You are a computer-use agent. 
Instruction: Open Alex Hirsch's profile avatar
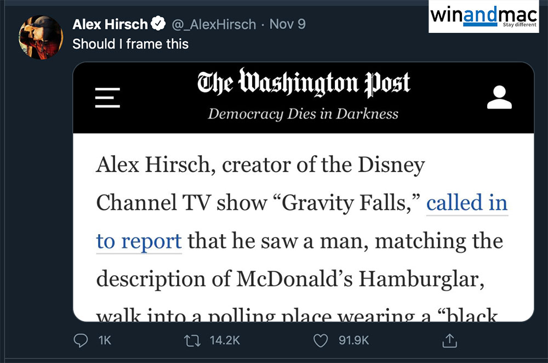point(41,37)
